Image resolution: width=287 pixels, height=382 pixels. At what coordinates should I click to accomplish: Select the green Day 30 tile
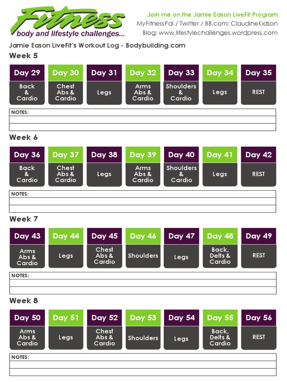(65, 73)
